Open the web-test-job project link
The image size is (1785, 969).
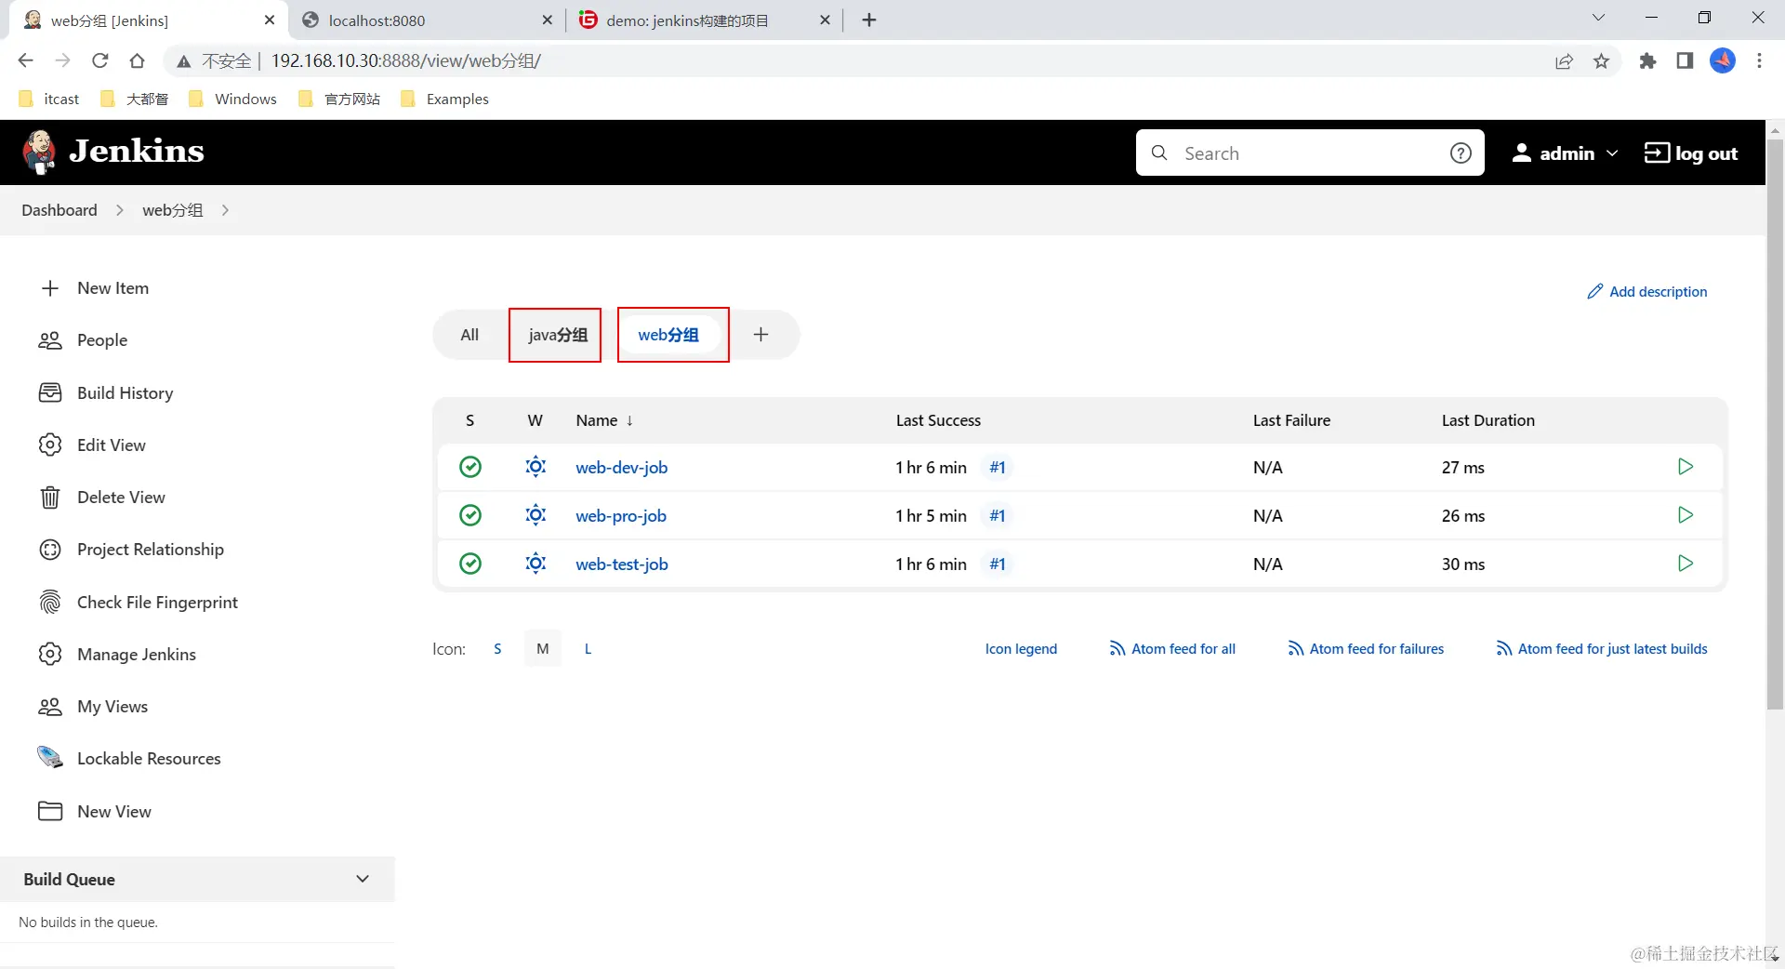(x=621, y=564)
